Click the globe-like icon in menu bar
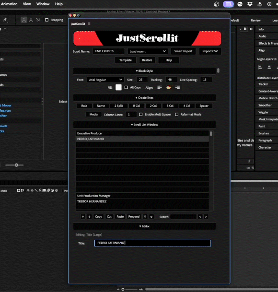This screenshot has width=278, height=292. tap(217, 4)
